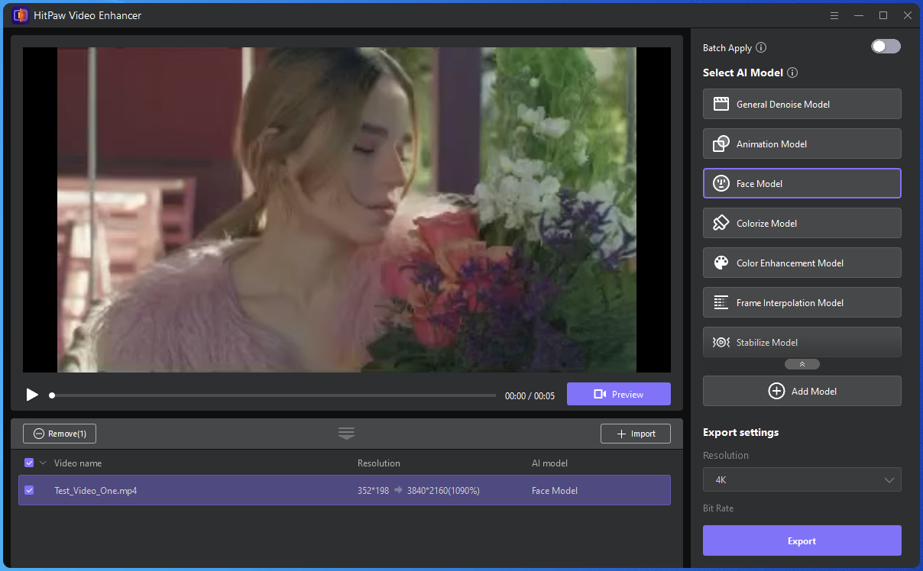Click the Colorize Model paint bucket icon
This screenshot has height=571, width=923.
pyautogui.click(x=721, y=223)
